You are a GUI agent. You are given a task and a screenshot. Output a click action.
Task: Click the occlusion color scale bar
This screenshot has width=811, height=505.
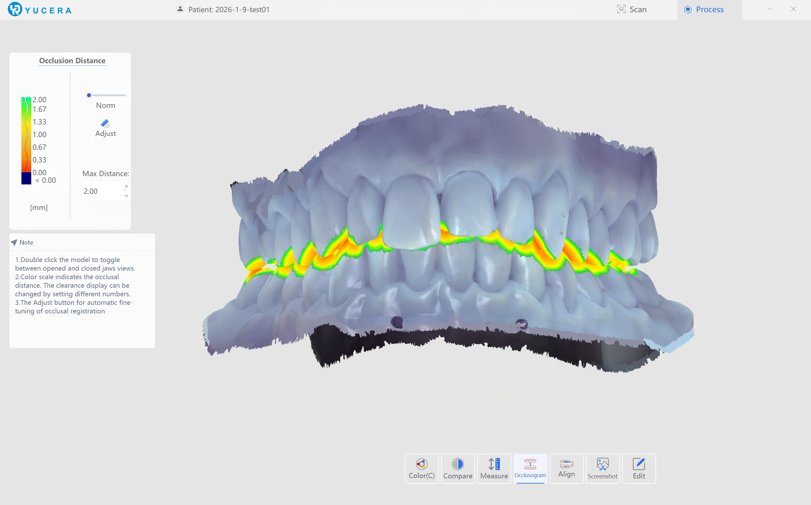click(x=26, y=140)
